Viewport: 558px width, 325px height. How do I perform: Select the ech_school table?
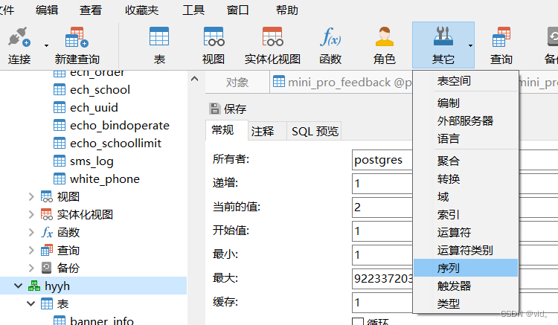[x=100, y=89]
